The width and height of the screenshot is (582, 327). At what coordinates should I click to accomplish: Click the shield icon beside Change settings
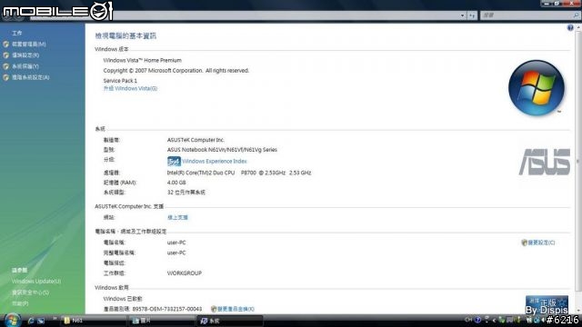pyautogui.click(x=524, y=243)
